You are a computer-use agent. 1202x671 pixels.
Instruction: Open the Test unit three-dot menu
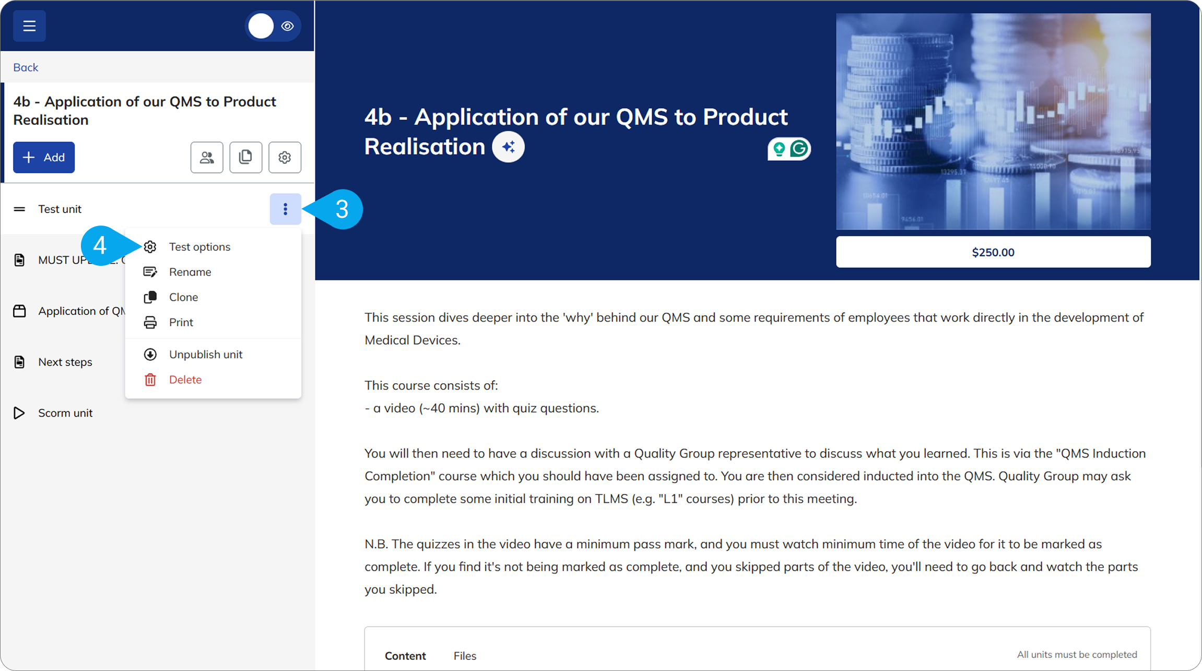(x=285, y=209)
